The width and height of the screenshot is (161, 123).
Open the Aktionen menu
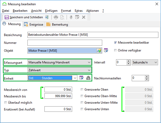click(x=93, y=11)
